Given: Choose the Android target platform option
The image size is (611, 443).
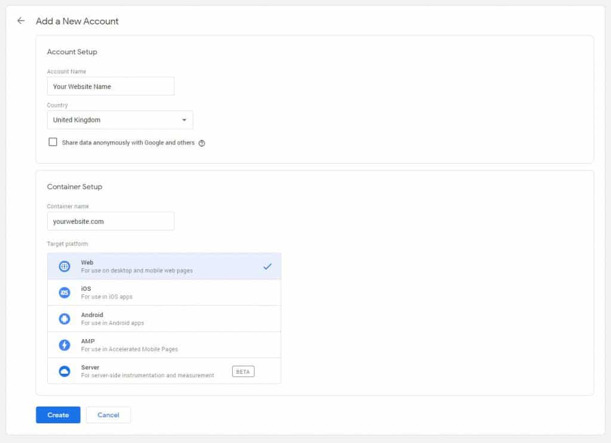Looking at the screenshot, I should coord(164,319).
